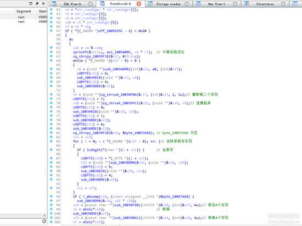Click the Hex View-1 tab icon
Image resolution: width=302 pixels, height=226 pixels.
(198, 4)
